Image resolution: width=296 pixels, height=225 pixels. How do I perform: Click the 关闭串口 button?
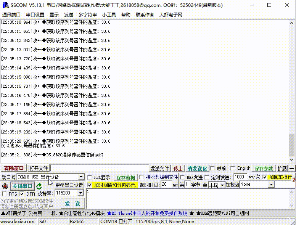pyautogui.click(x=22, y=186)
